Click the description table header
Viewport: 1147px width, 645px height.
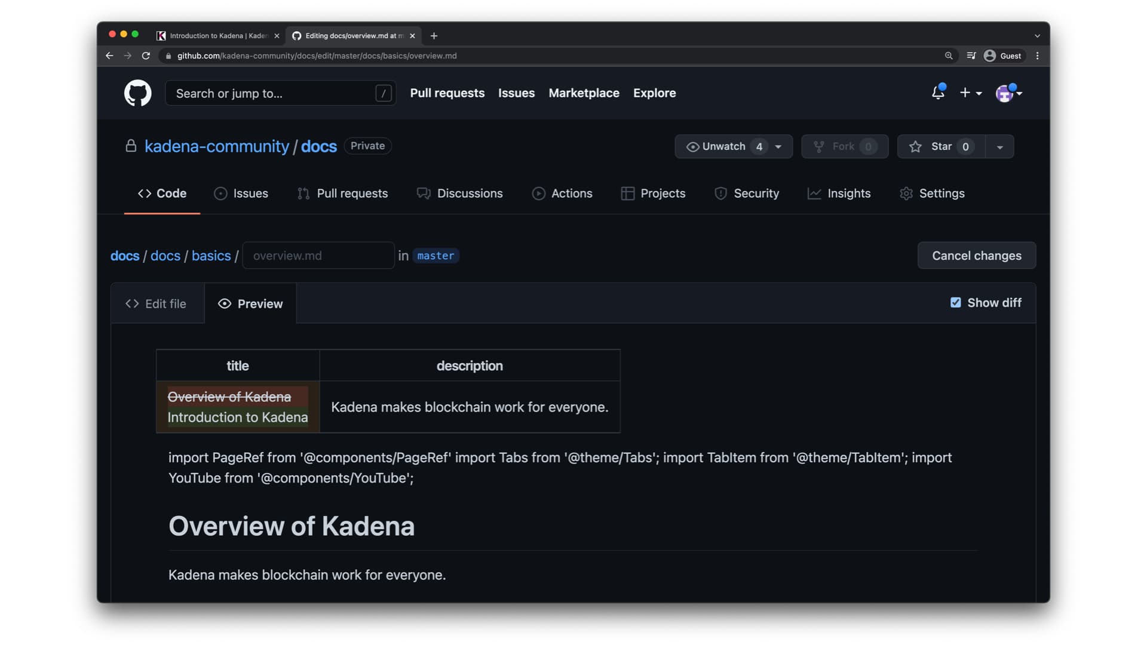point(470,366)
